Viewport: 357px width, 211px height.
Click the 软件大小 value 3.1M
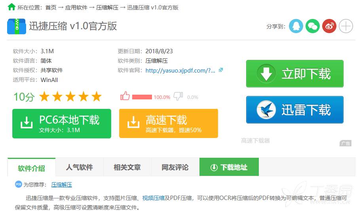pos(47,51)
